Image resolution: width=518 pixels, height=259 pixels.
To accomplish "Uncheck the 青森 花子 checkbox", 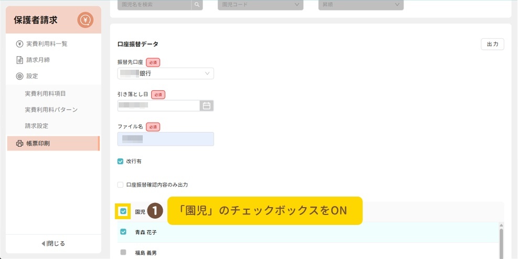I will pos(123,232).
